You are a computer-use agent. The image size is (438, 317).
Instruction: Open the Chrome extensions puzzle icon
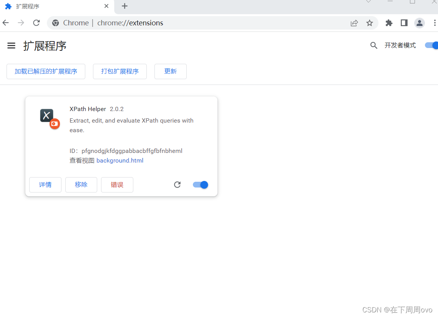pyautogui.click(x=388, y=23)
